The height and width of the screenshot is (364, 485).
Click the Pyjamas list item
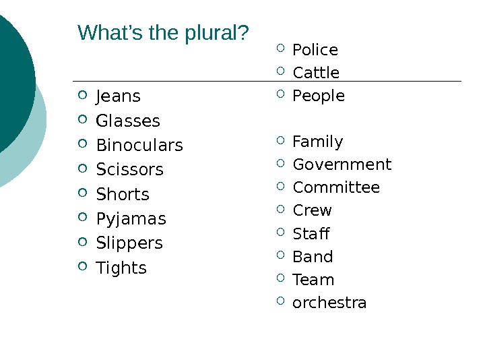coord(131,219)
